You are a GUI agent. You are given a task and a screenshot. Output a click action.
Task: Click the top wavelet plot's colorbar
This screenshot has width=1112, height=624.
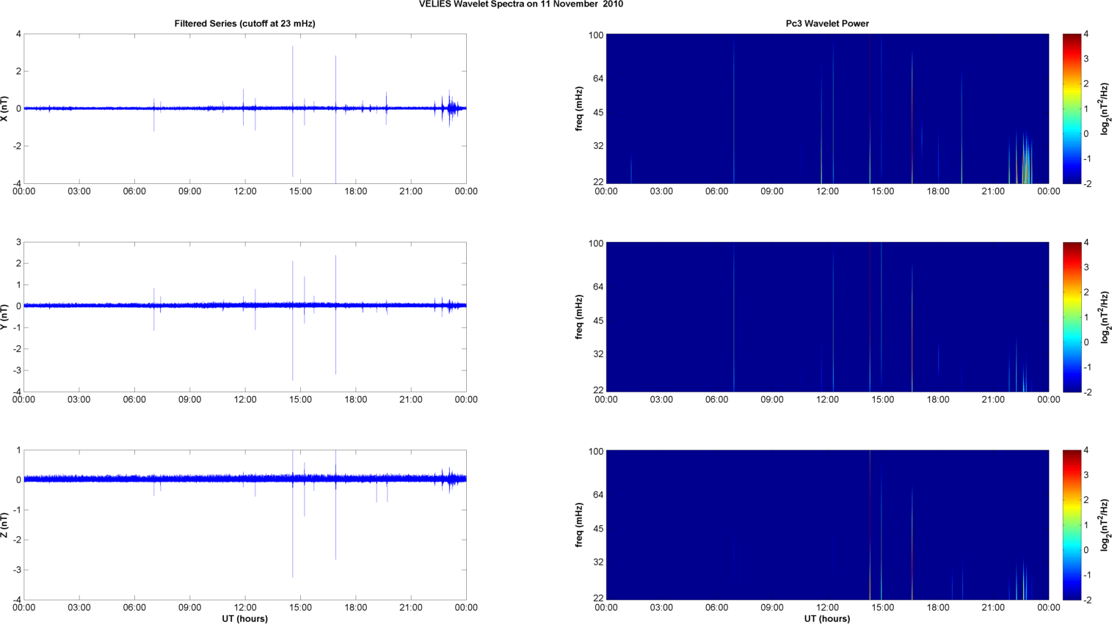pyautogui.click(x=1072, y=109)
